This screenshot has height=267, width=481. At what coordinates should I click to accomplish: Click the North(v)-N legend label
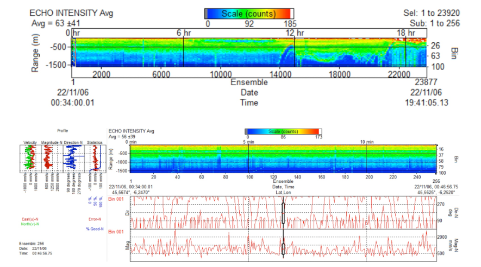click(30, 224)
